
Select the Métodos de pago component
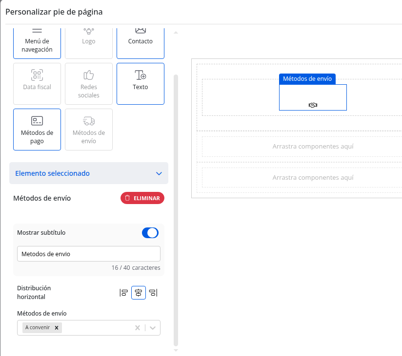pos(37,129)
